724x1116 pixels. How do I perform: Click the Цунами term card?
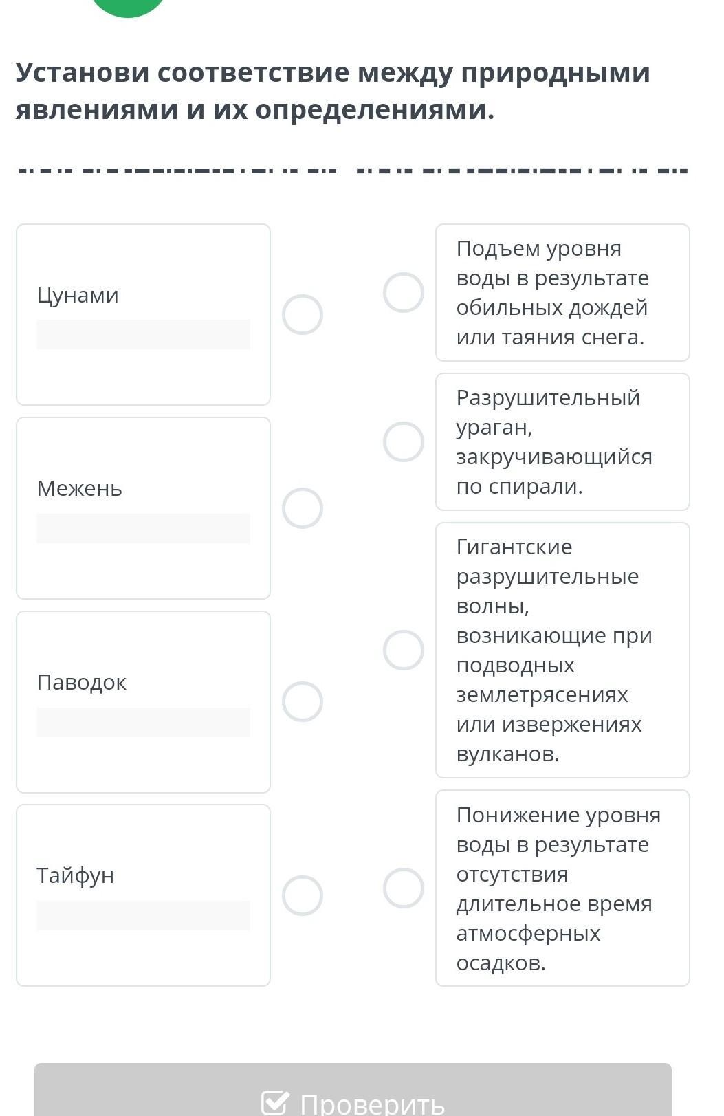(x=143, y=296)
